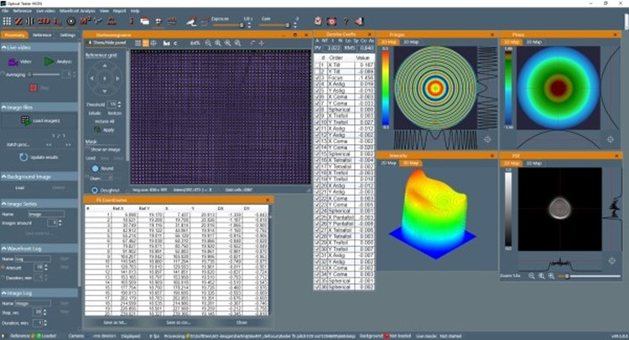This screenshot has width=629, height=340.
Task: Click the red striped Z Zernike toolbar icon
Action: 18,21
